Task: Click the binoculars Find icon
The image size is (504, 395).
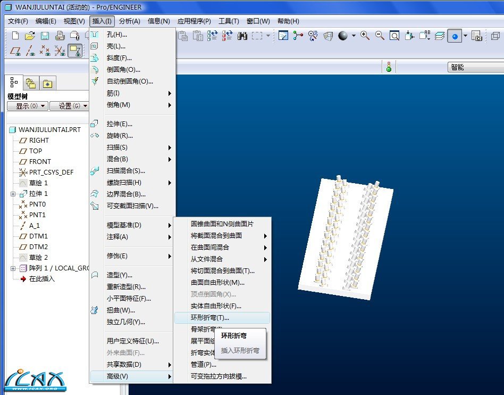Action: point(242,36)
